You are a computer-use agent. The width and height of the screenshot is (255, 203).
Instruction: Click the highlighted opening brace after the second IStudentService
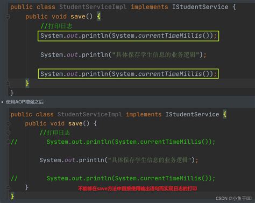[x=225, y=114]
